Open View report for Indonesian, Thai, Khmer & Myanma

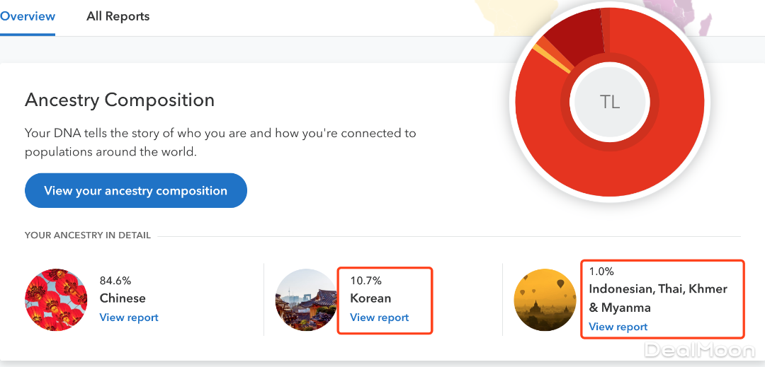[x=618, y=327]
